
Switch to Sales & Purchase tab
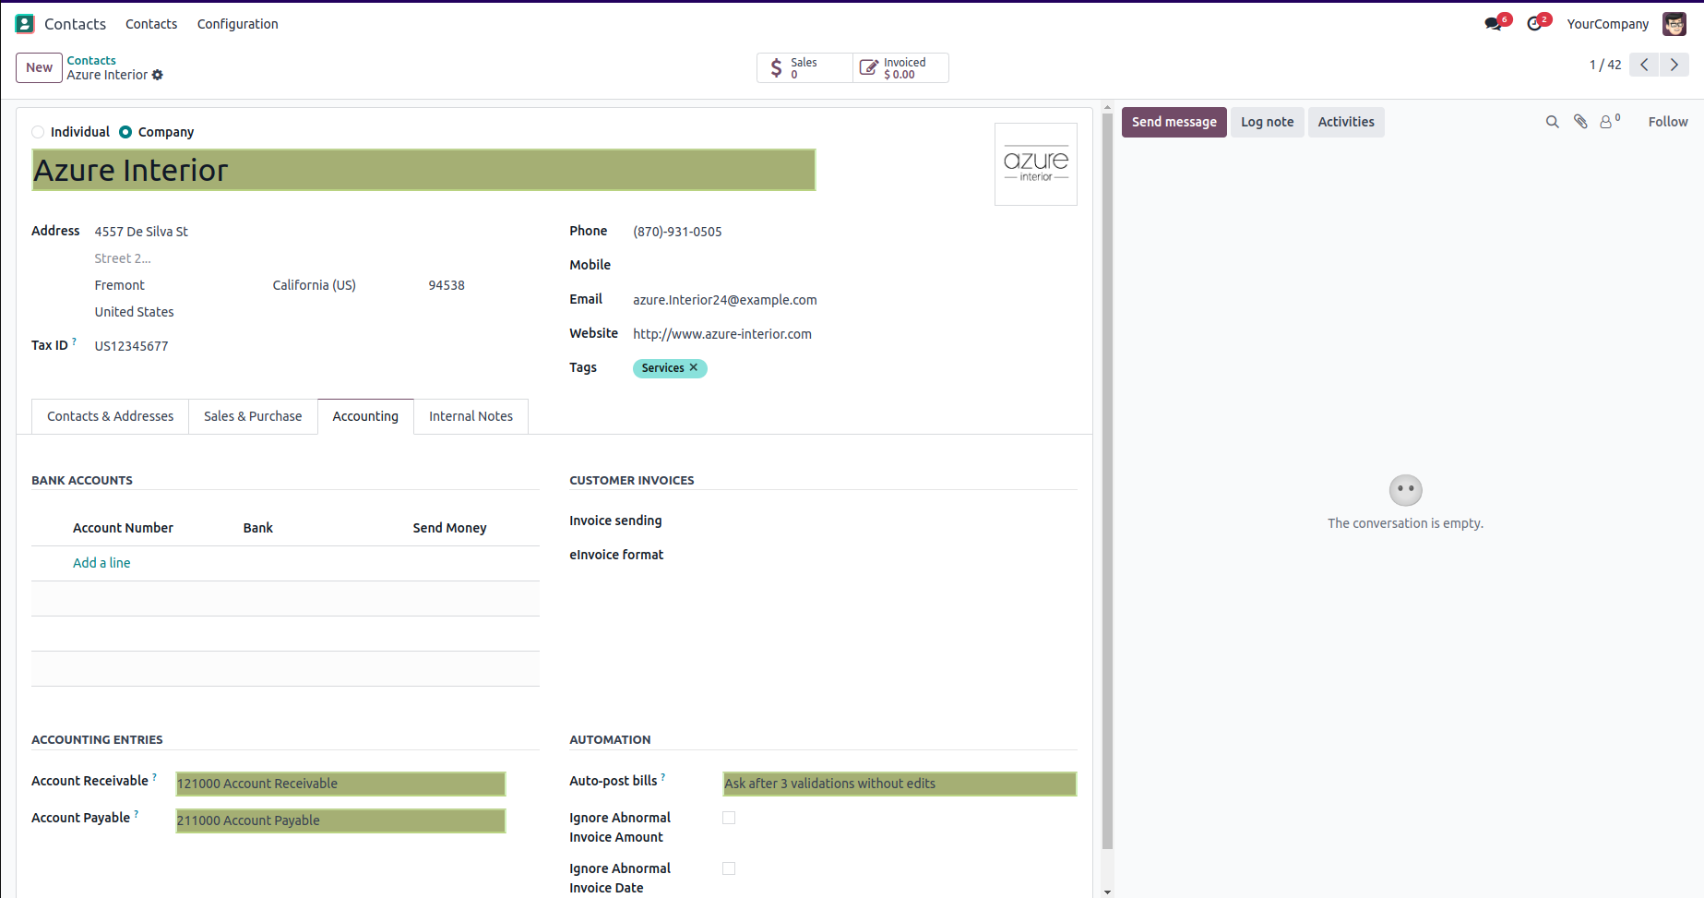(253, 416)
